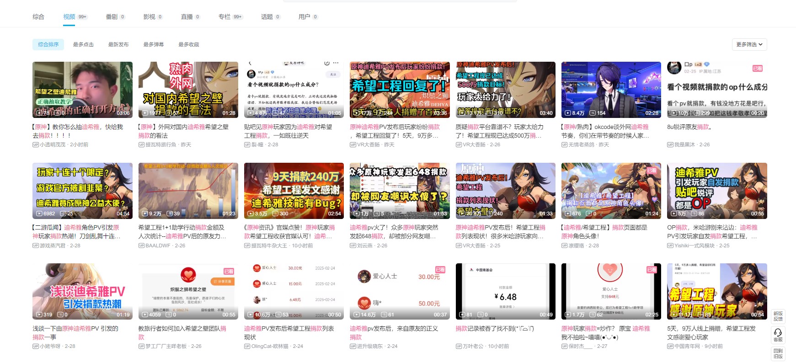Click UP icon beside 小透明茂茂
This screenshot has width=796, height=363.
click(x=35, y=145)
